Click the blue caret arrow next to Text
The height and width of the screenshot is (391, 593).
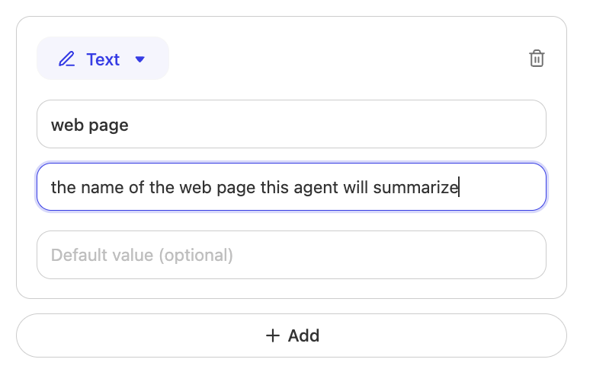139,59
